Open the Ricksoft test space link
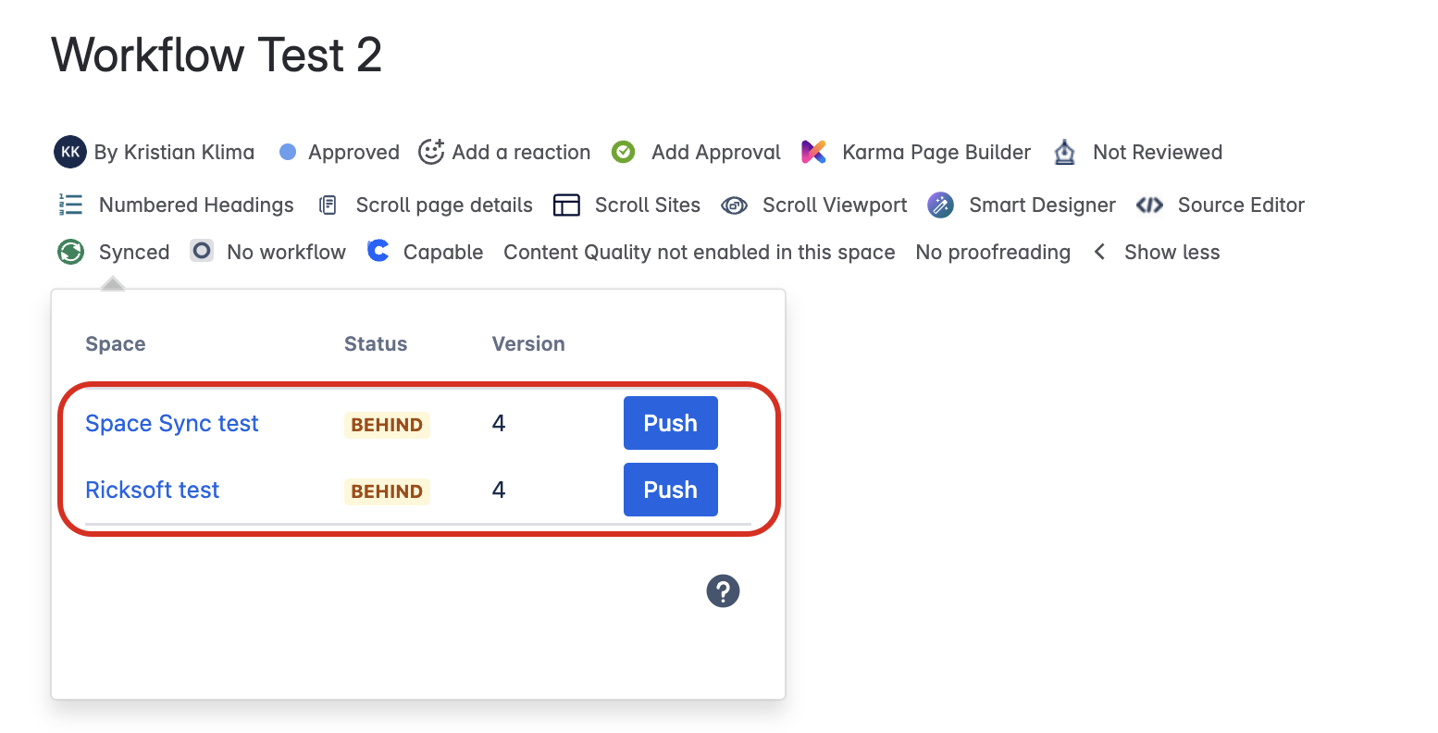1438x733 pixels. (x=153, y=490)
